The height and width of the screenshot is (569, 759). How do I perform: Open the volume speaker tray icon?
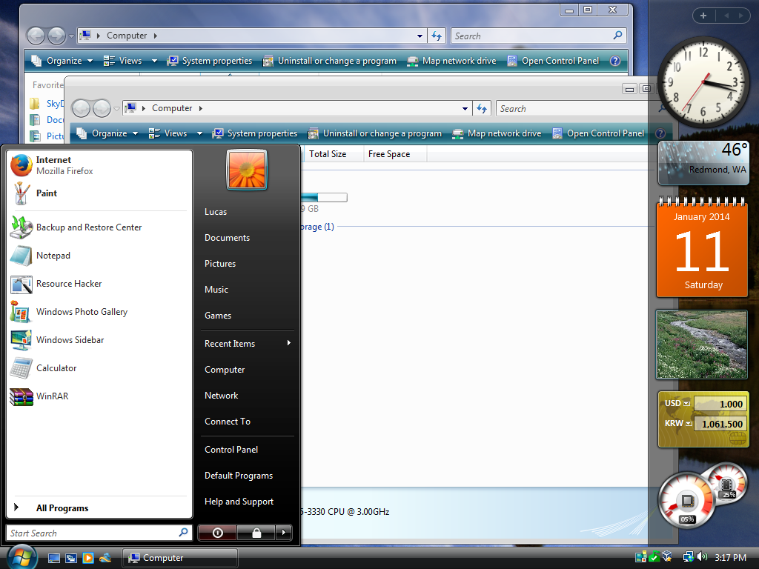tap(702, 557)
